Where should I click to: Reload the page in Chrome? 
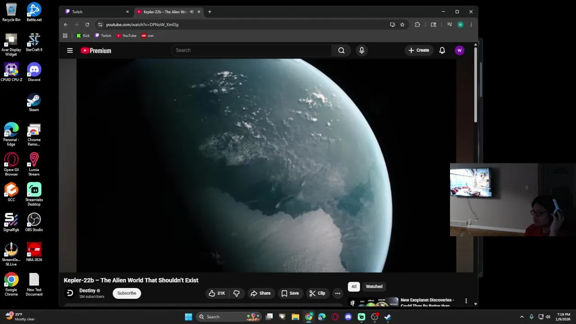click(87, 25)
